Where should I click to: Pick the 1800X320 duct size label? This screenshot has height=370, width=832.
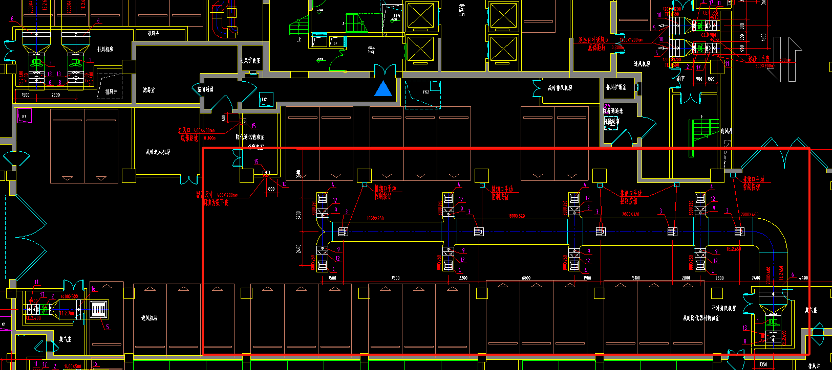pos(517,216)
